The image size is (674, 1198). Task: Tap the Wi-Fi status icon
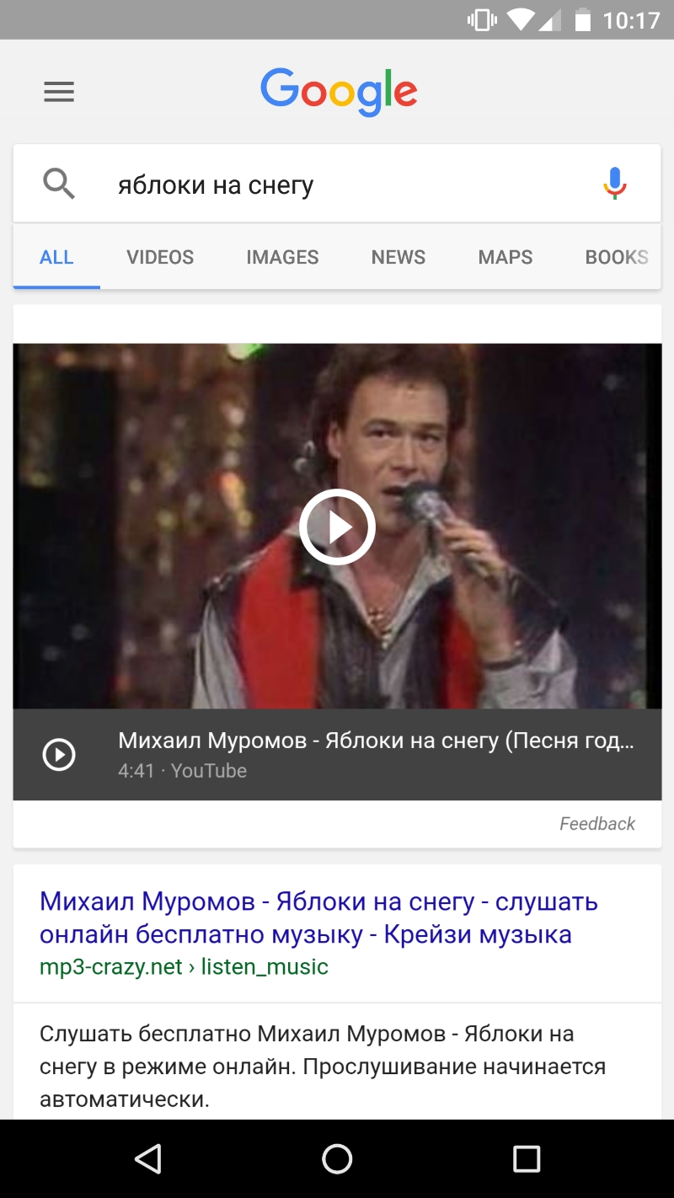(x=522, y=19)
